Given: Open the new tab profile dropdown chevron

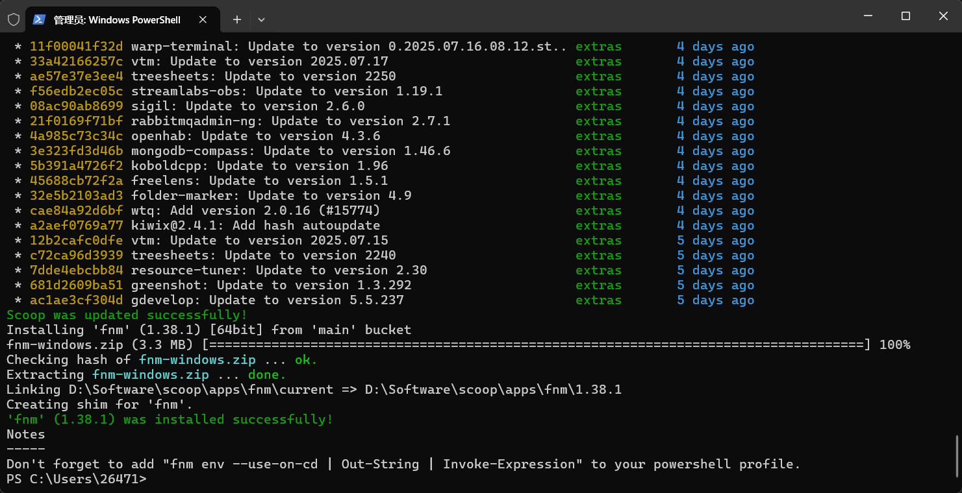Looking at the screenshot, I should point(261,19).
